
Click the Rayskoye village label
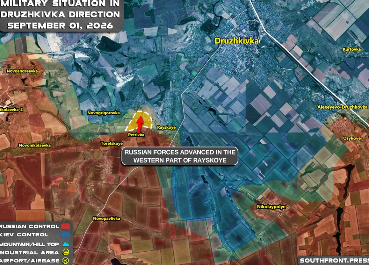click(x=166, y=127)
